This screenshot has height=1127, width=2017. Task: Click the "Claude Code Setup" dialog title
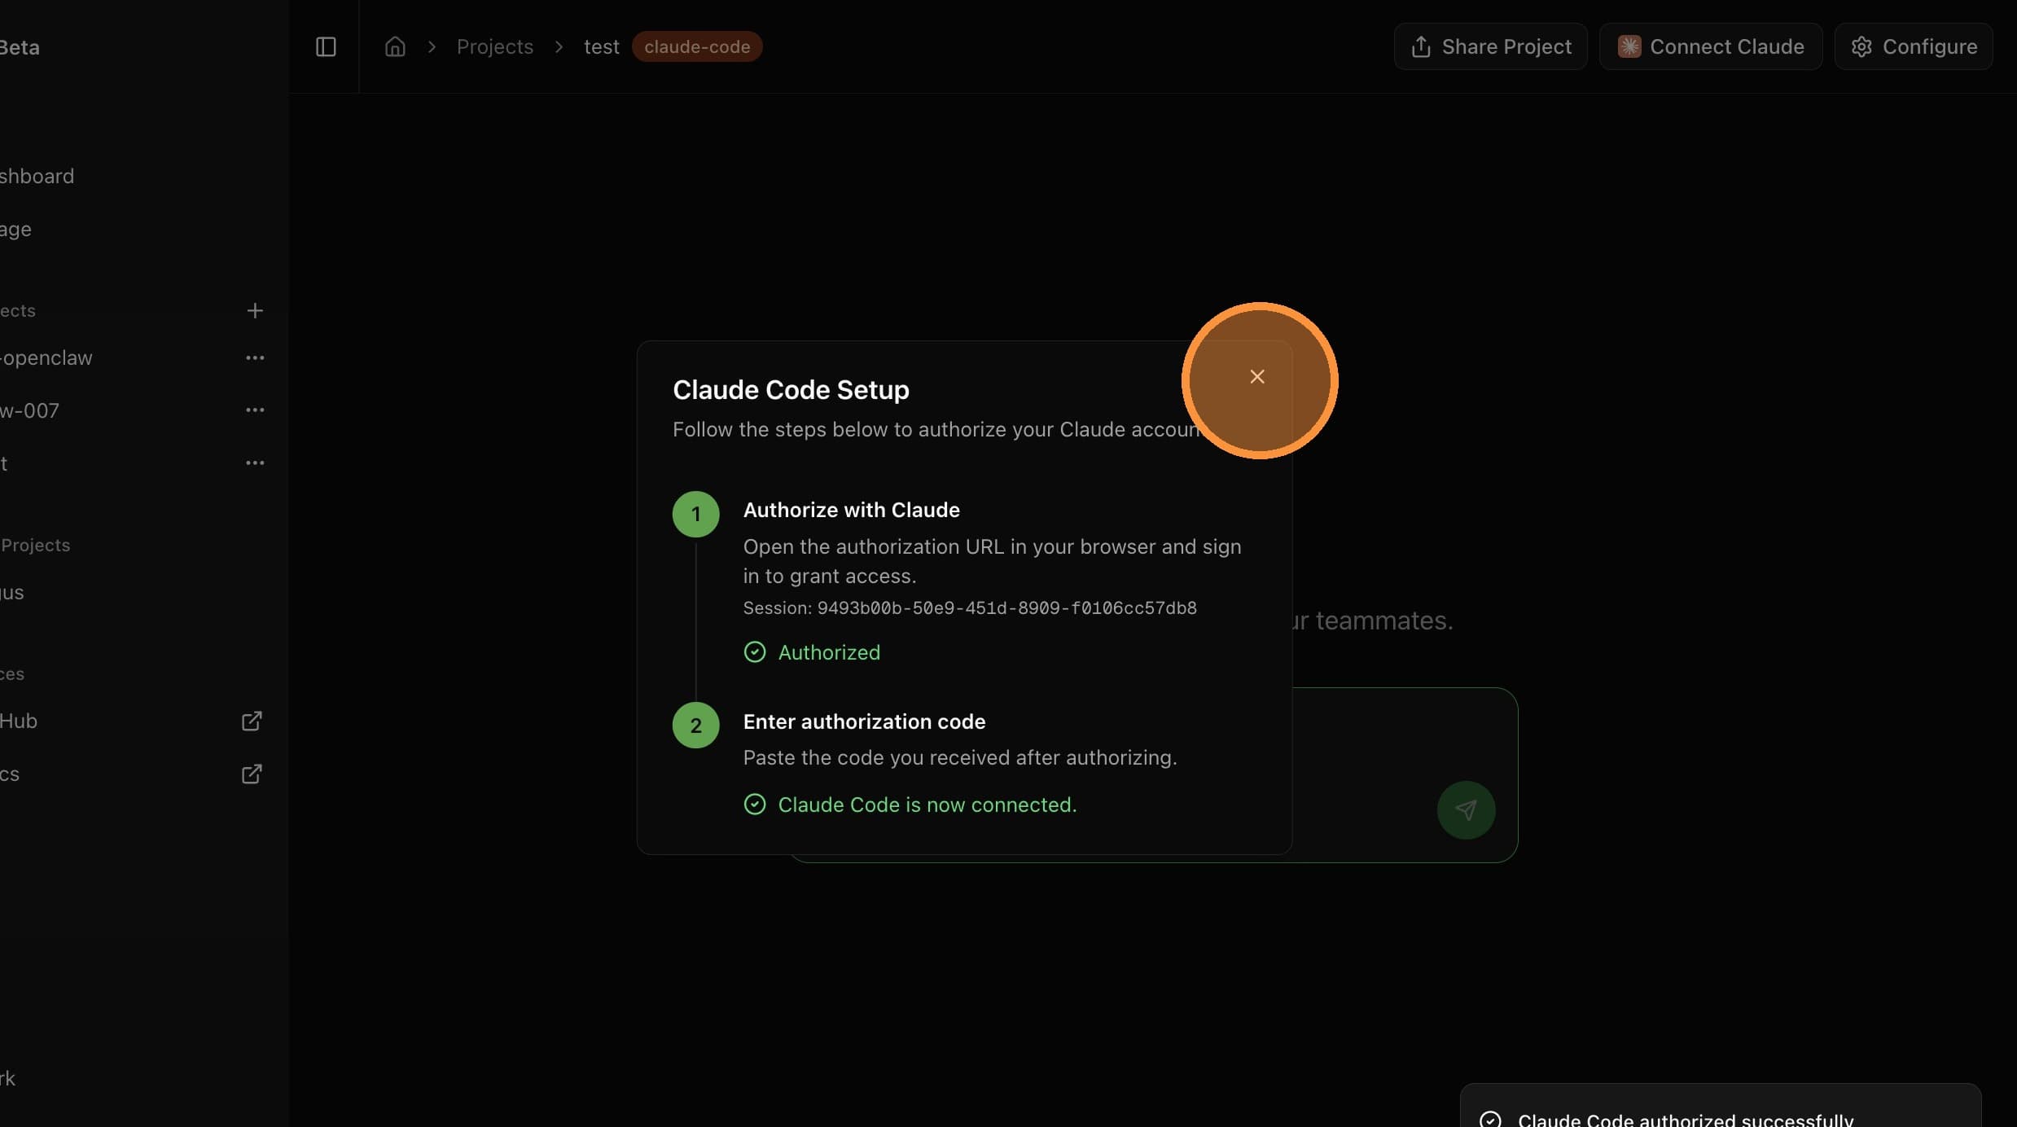point(791,390)
